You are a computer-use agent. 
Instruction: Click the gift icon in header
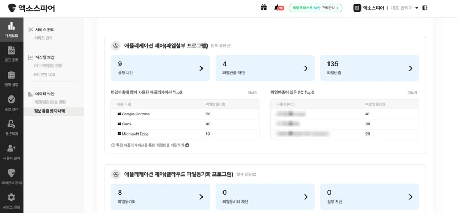pyautogui.click(x=263, y=8)
